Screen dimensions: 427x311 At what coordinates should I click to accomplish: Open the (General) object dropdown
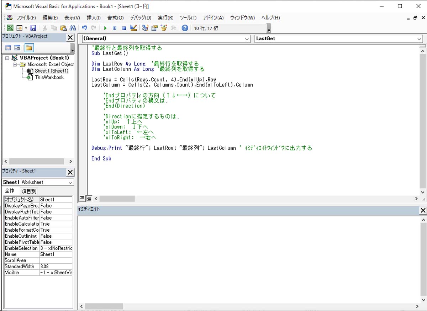247,39
